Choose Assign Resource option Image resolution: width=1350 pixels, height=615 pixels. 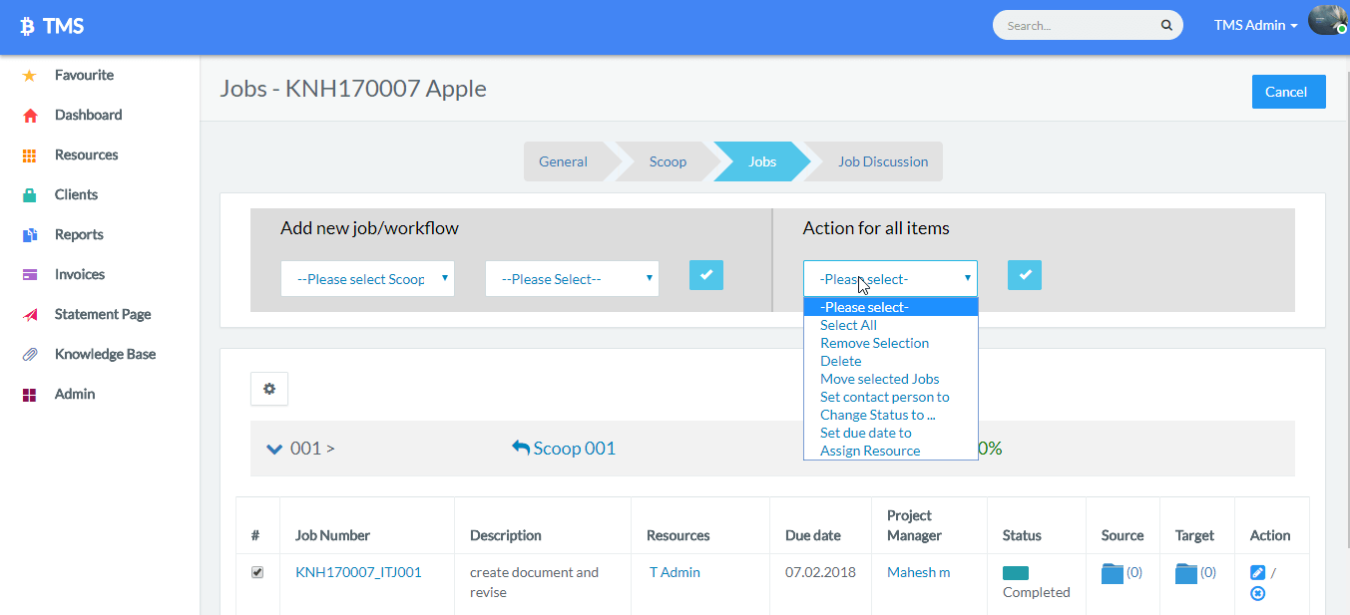click(x=891, y=451)
